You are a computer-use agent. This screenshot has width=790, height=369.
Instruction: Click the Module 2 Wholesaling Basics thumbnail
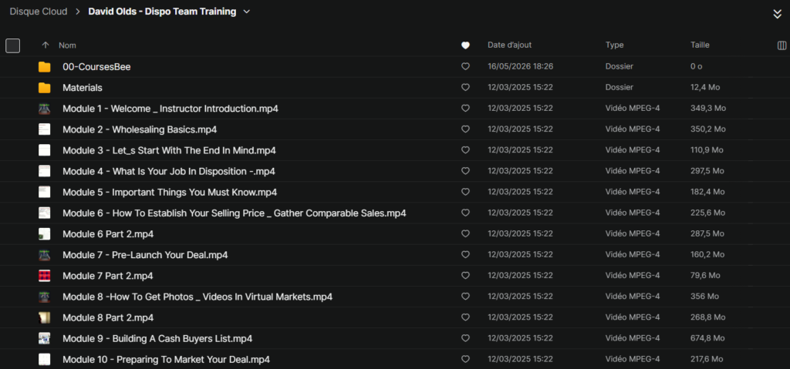44,129
